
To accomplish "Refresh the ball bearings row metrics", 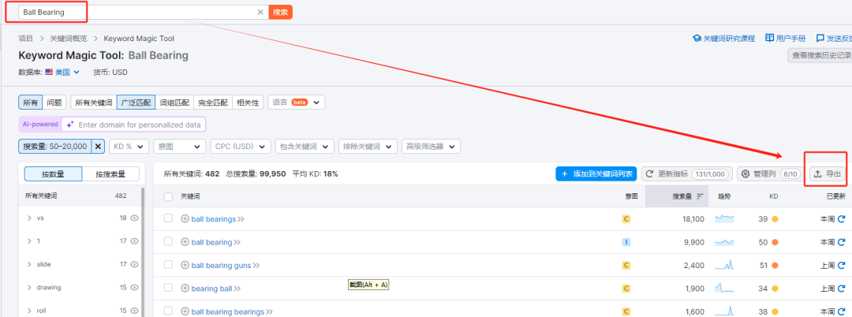I will click(842, 218).
